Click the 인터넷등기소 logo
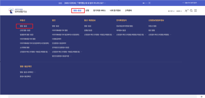 tap(18, 11)
